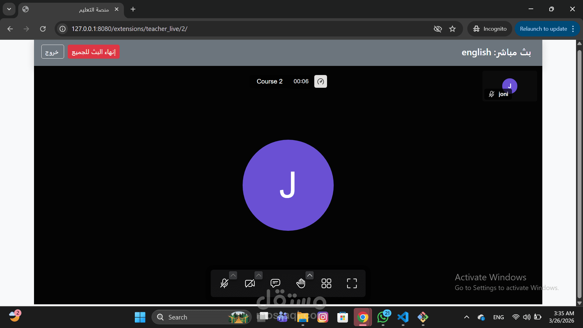Viewport: 583px width, 328px height.
Task: Enter fullscreen using the corners icon
Action: (352, 283)
